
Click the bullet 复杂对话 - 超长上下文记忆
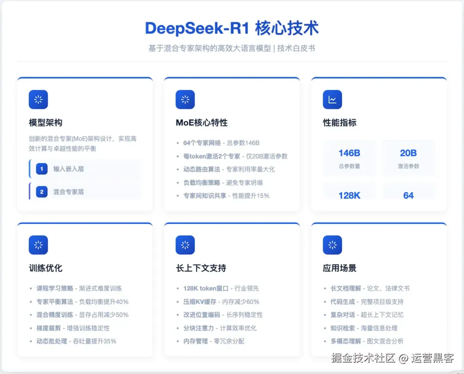[x=367, y=315]
